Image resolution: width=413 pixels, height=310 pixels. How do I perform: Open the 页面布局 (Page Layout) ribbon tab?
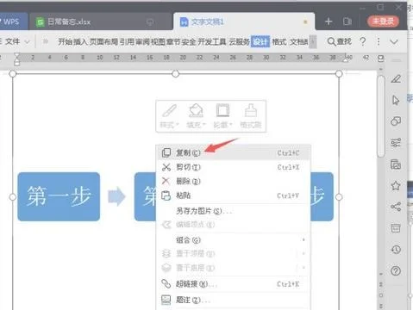pyautogui.click(x=103, y=42)
